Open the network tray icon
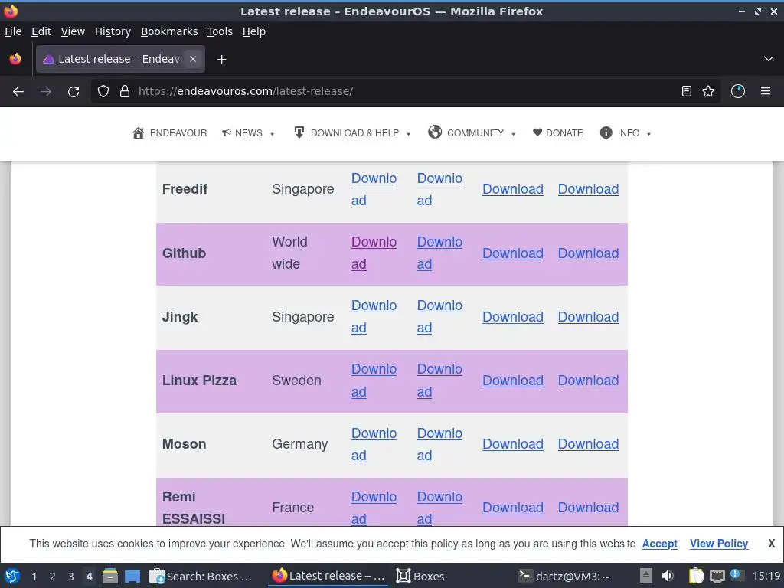784x588 pixels. (717, 576)
